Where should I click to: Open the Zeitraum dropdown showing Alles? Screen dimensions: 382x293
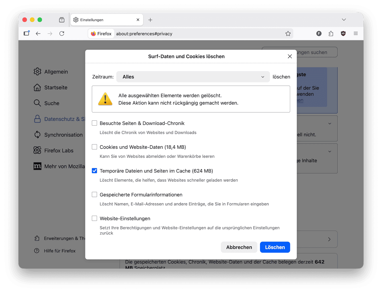pyautogui.click(x=193, y=77)
